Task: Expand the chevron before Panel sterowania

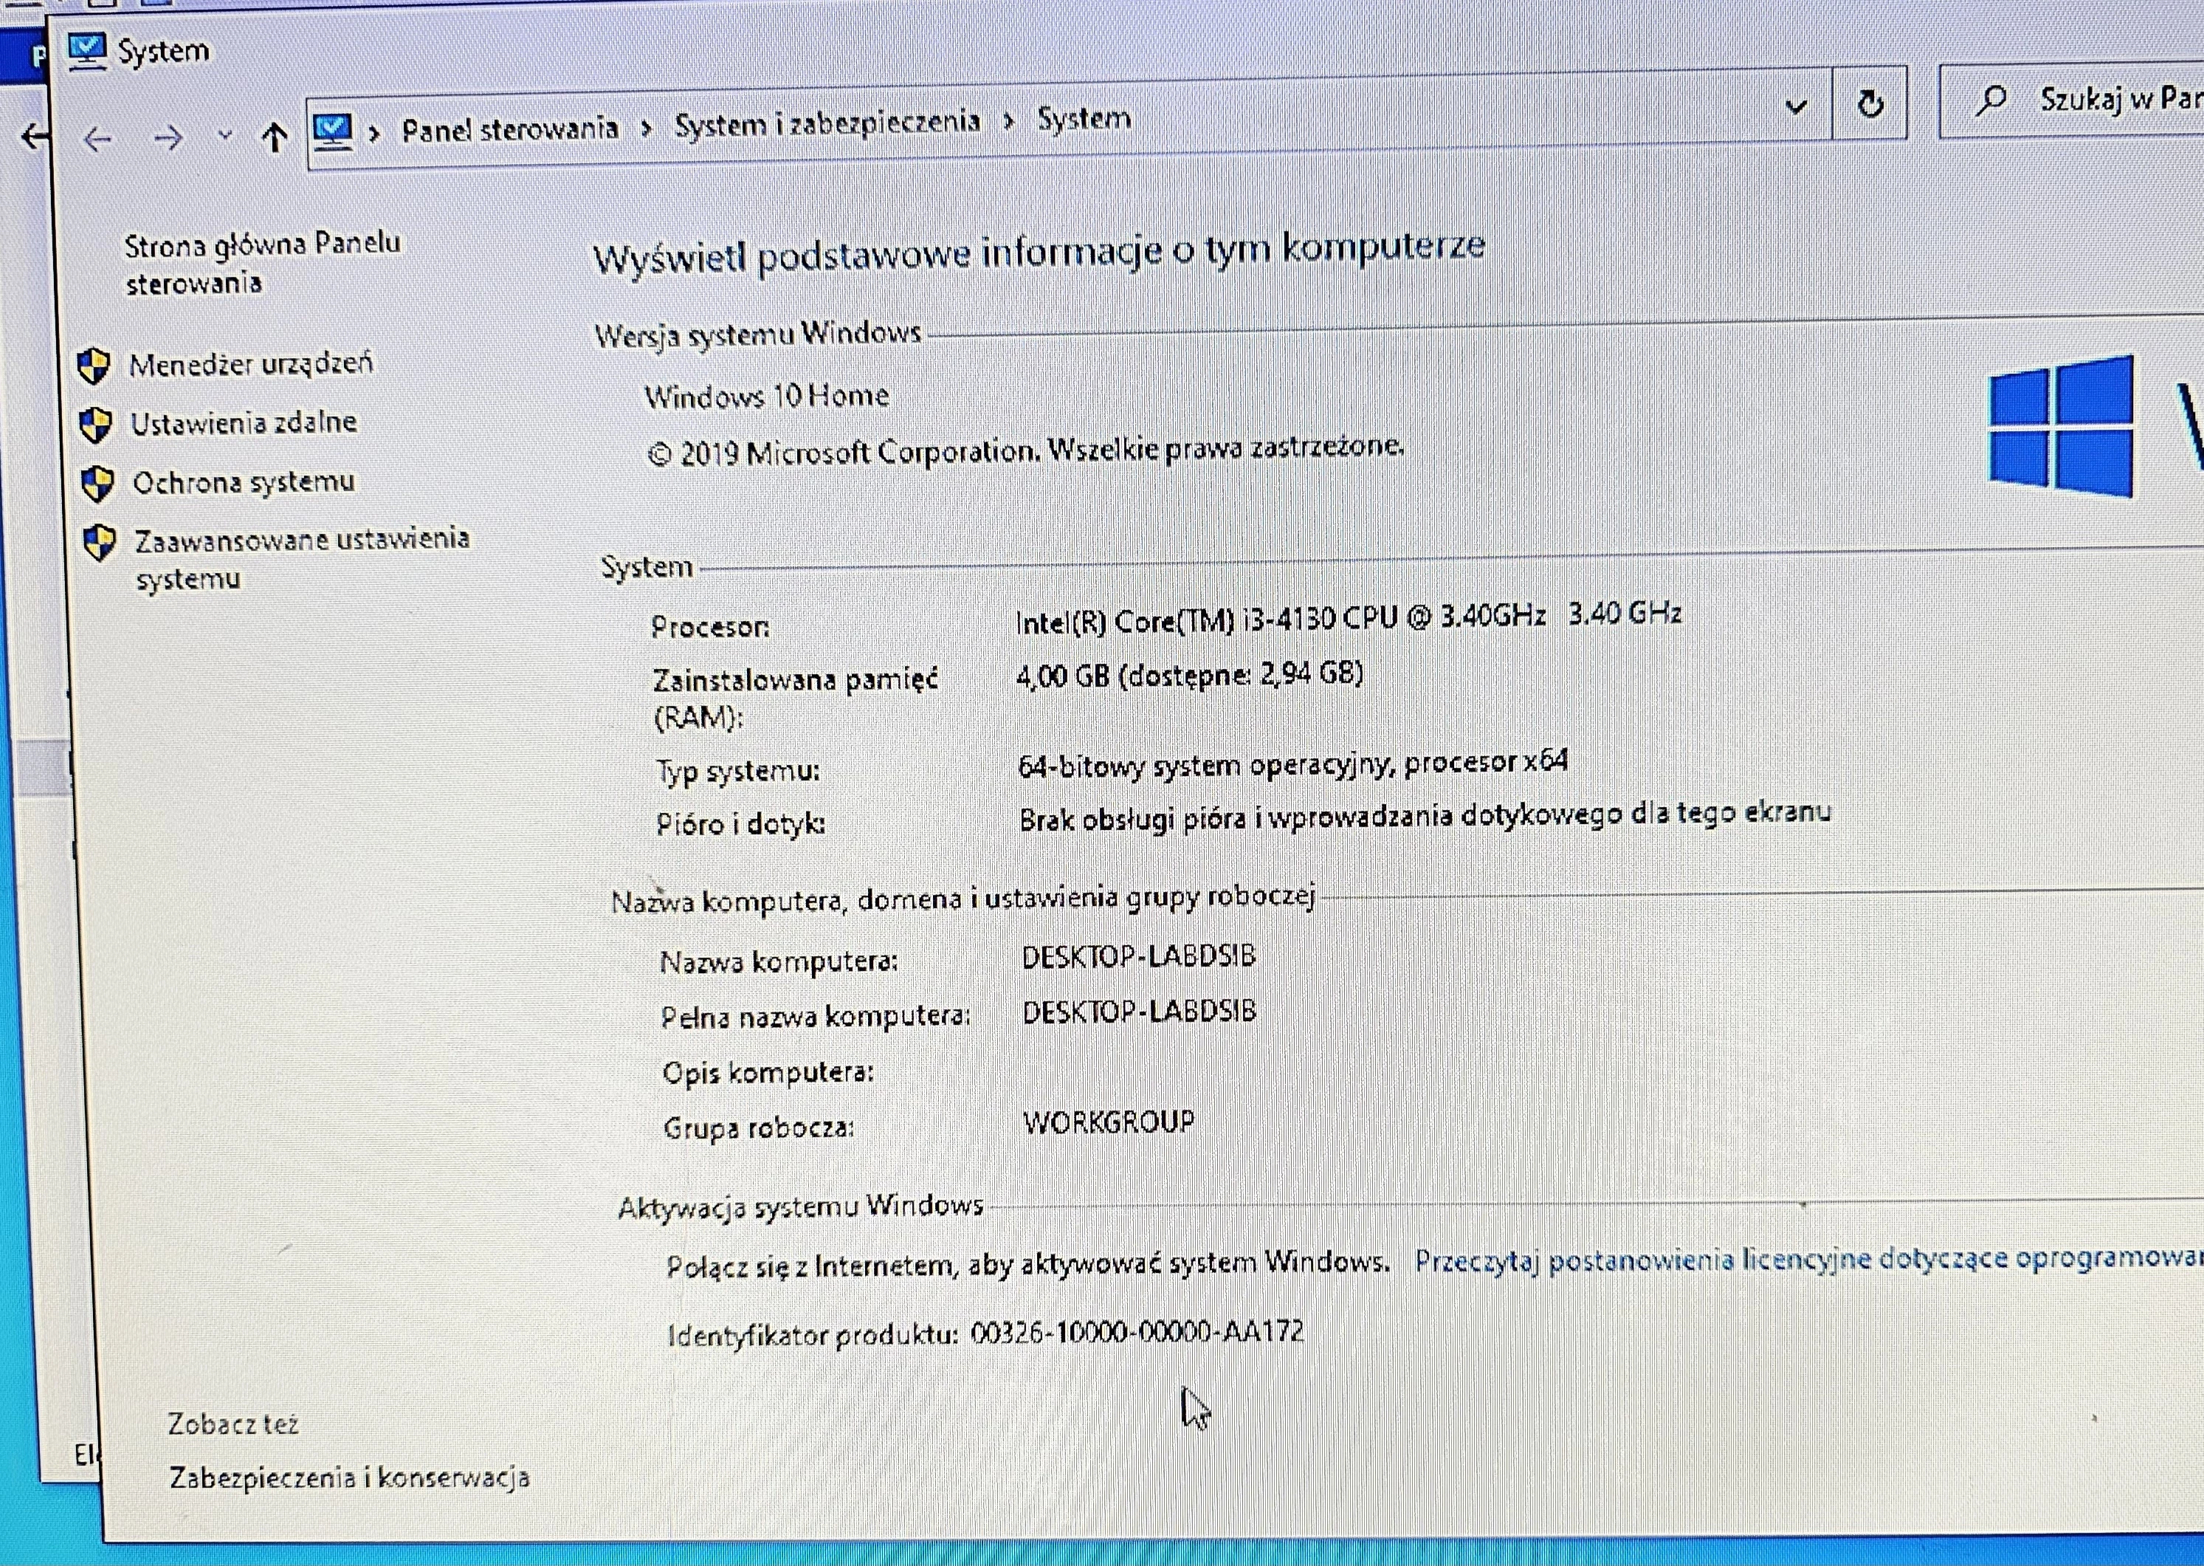Action: click(x=375, y=133)
